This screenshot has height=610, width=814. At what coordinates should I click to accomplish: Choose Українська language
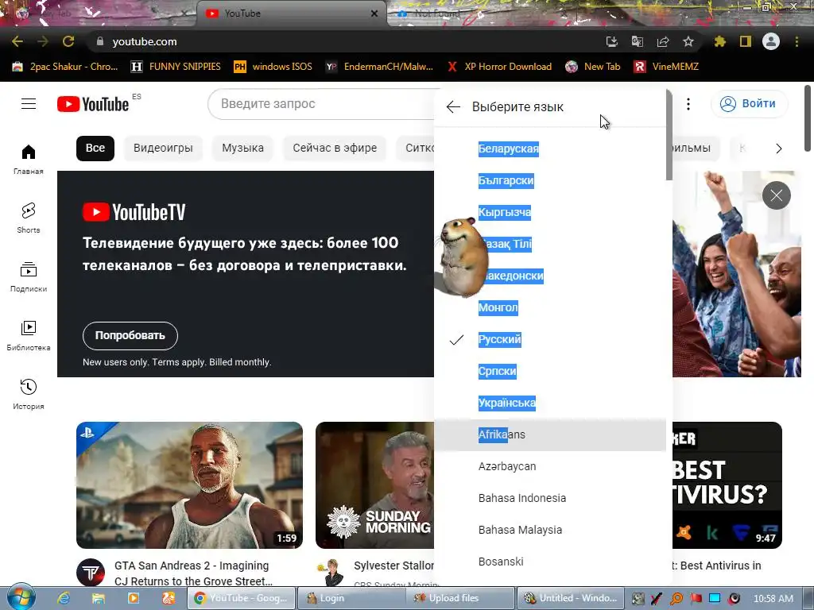(550, 403)
